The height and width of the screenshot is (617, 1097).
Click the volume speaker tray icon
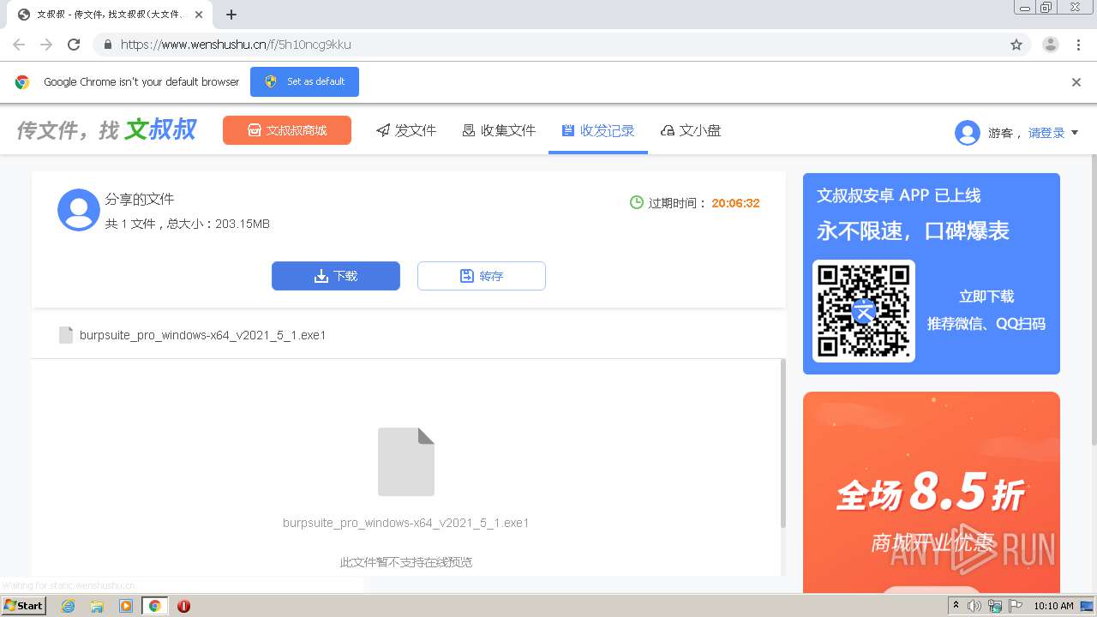coord(974,606)
